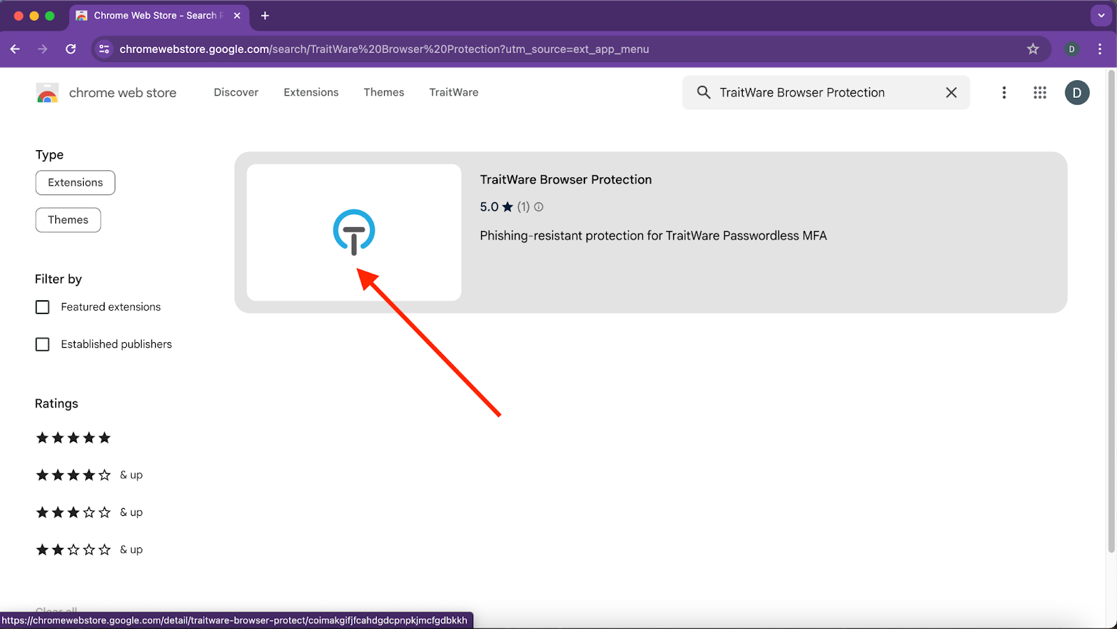Click the search magnifier icon
Screen dimensions: 1117x629
click(704, 92)
